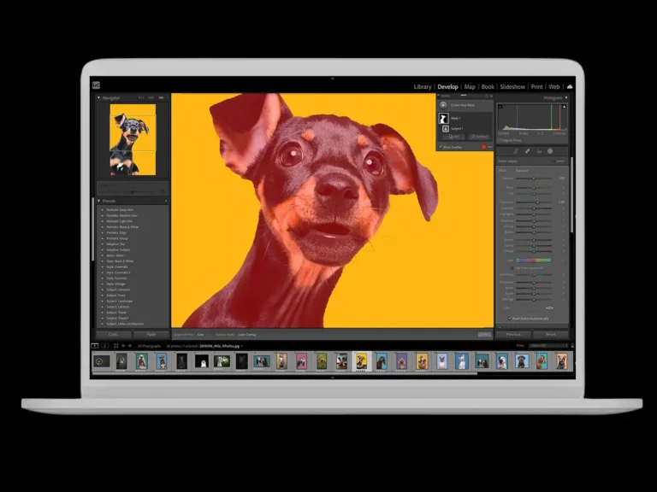
Task: Click the Lightroom Classic logo icon
Action: point(97,85)
